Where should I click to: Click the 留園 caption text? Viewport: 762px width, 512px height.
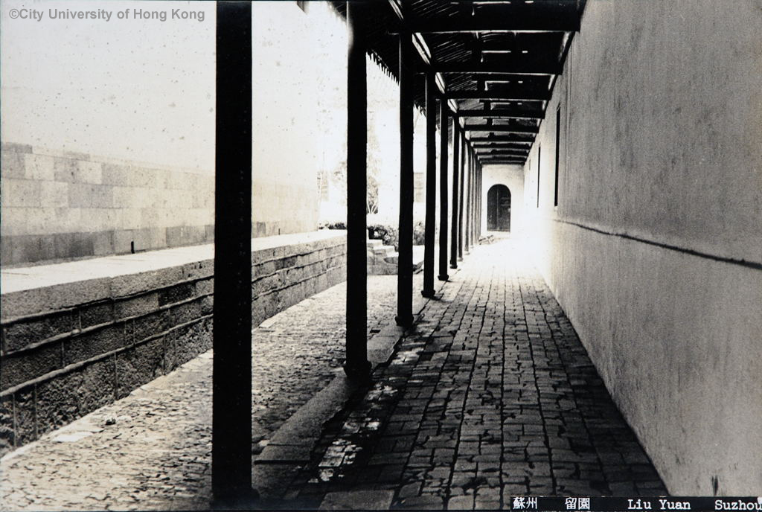577,504
